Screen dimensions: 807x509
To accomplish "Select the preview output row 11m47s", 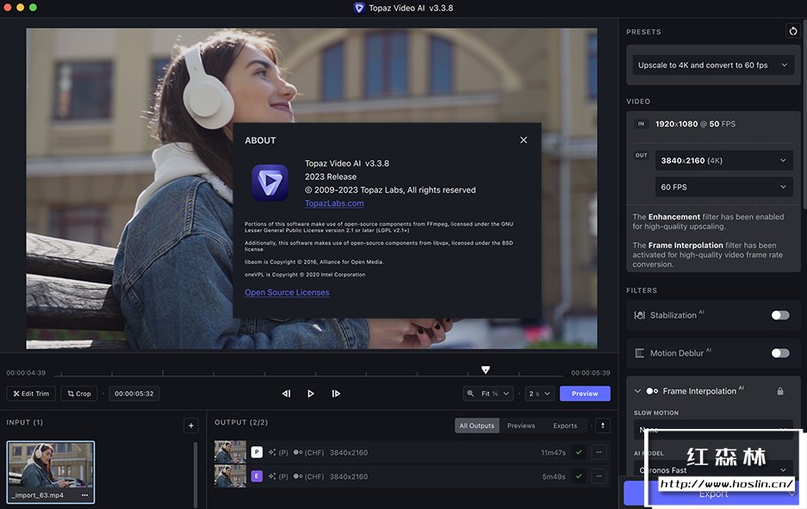I will coord(413,452).
